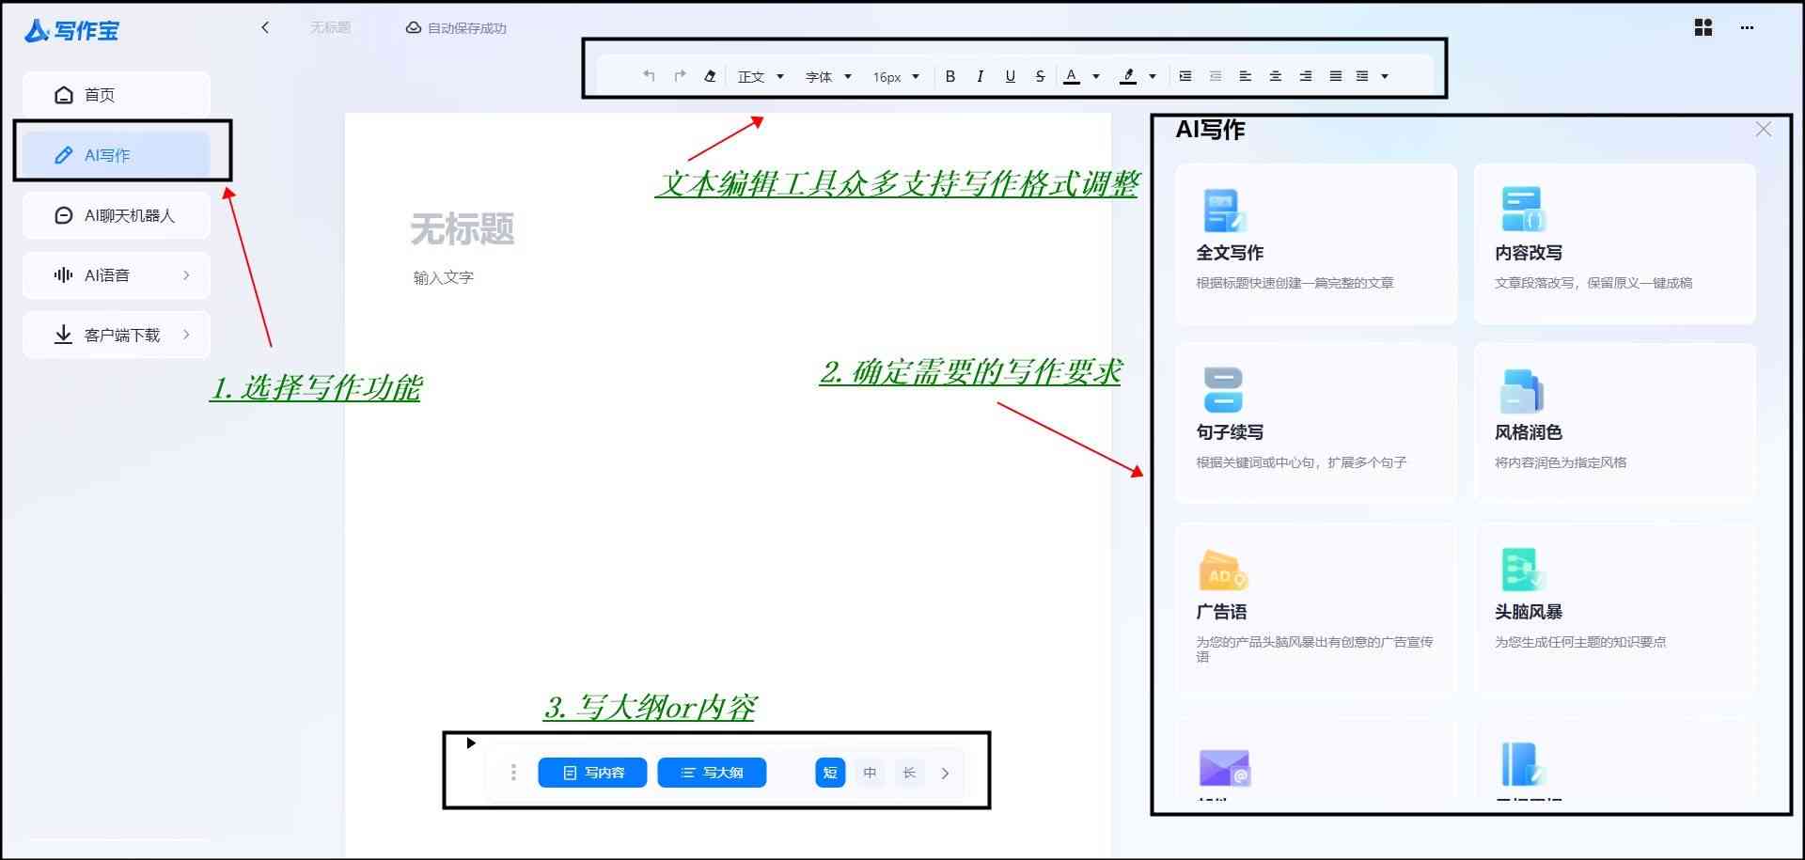Open 客户端下载 in the sidebar

pyautogui.click(x=117, y=335)
